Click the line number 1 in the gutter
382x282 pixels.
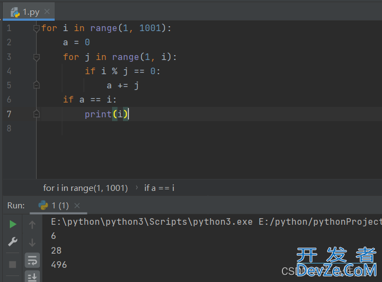(9, 28)
